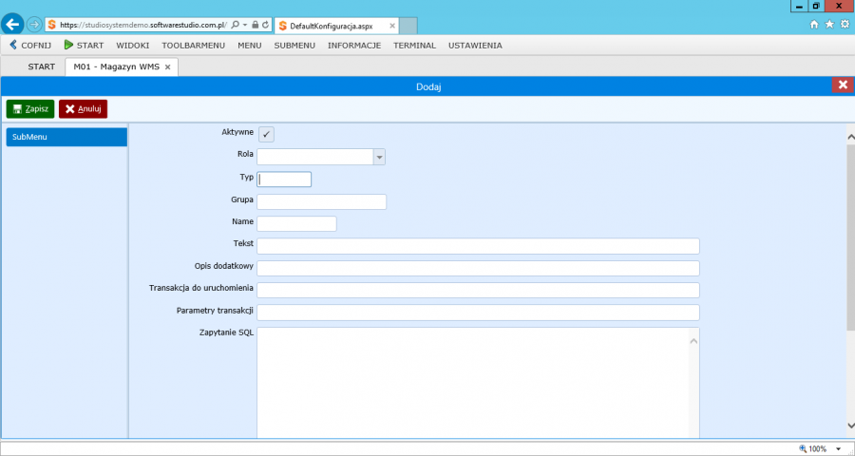Close the DefaultKonfiguracja.aspx browser tab
This screenshot has width=855, height=456.
point(392,26)
